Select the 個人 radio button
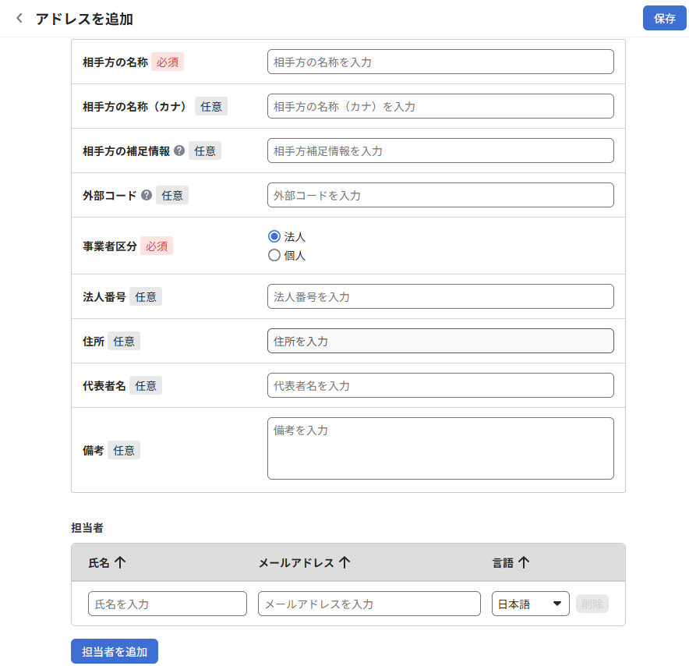Screen dimensions: 689x666 [274, 255]
